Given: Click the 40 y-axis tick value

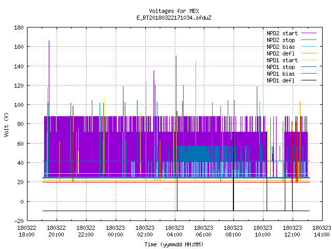Looking at the screenshot, I should tap(20, 163).
